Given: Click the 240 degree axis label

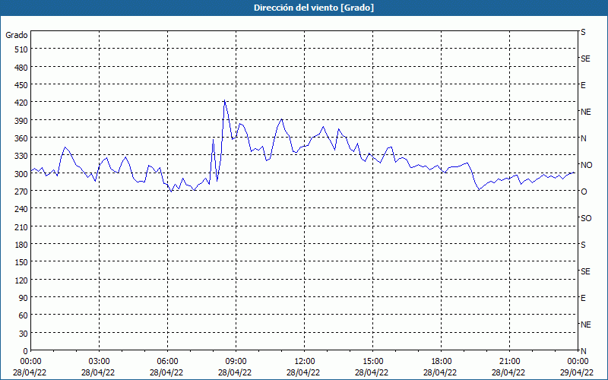Looking at the screenshot, I should coord(21,209).
